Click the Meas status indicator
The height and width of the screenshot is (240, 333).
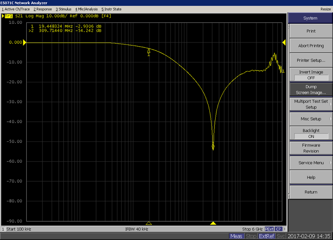[x=236, y=236]
